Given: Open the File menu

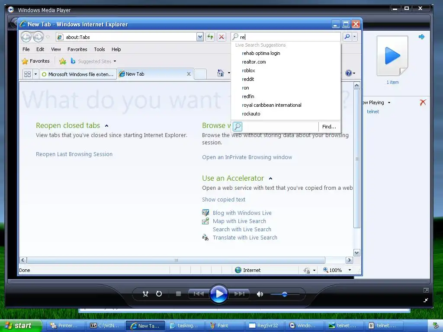Looking at the screenshot, I should (x=26, y=49).
